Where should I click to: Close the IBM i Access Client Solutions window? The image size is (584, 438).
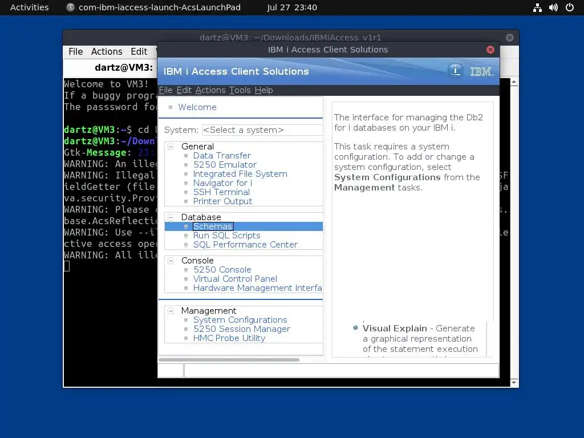click(490, 50)
